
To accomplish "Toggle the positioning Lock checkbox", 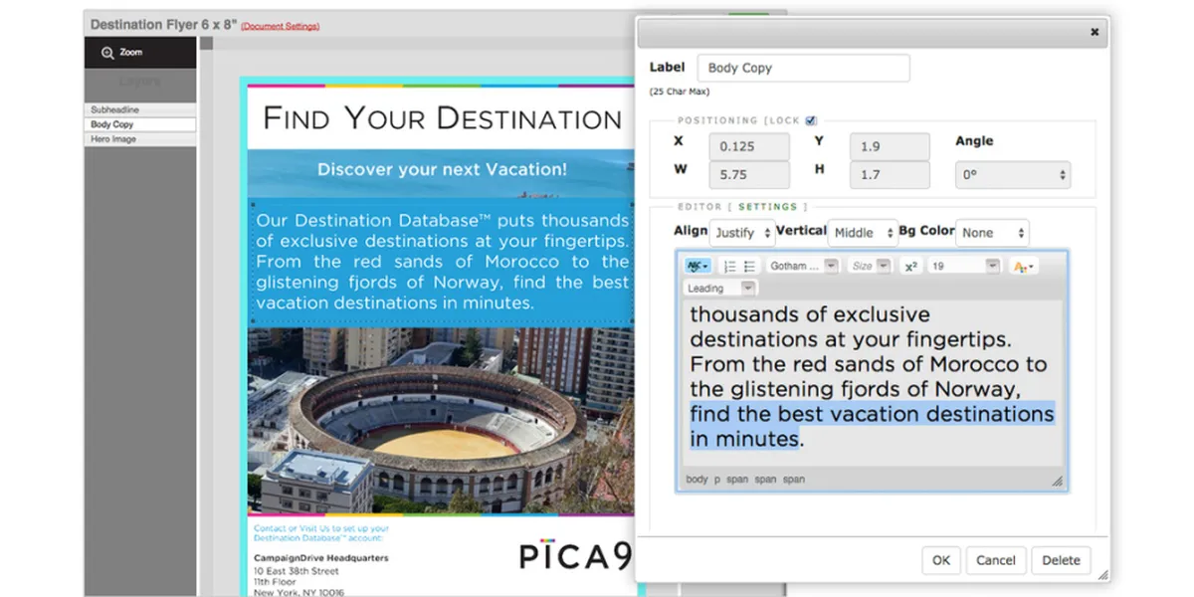I will point(811,120).
